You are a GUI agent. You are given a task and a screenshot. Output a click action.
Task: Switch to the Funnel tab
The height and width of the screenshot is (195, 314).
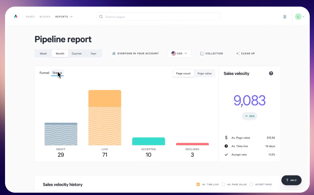tap(44, 73)
